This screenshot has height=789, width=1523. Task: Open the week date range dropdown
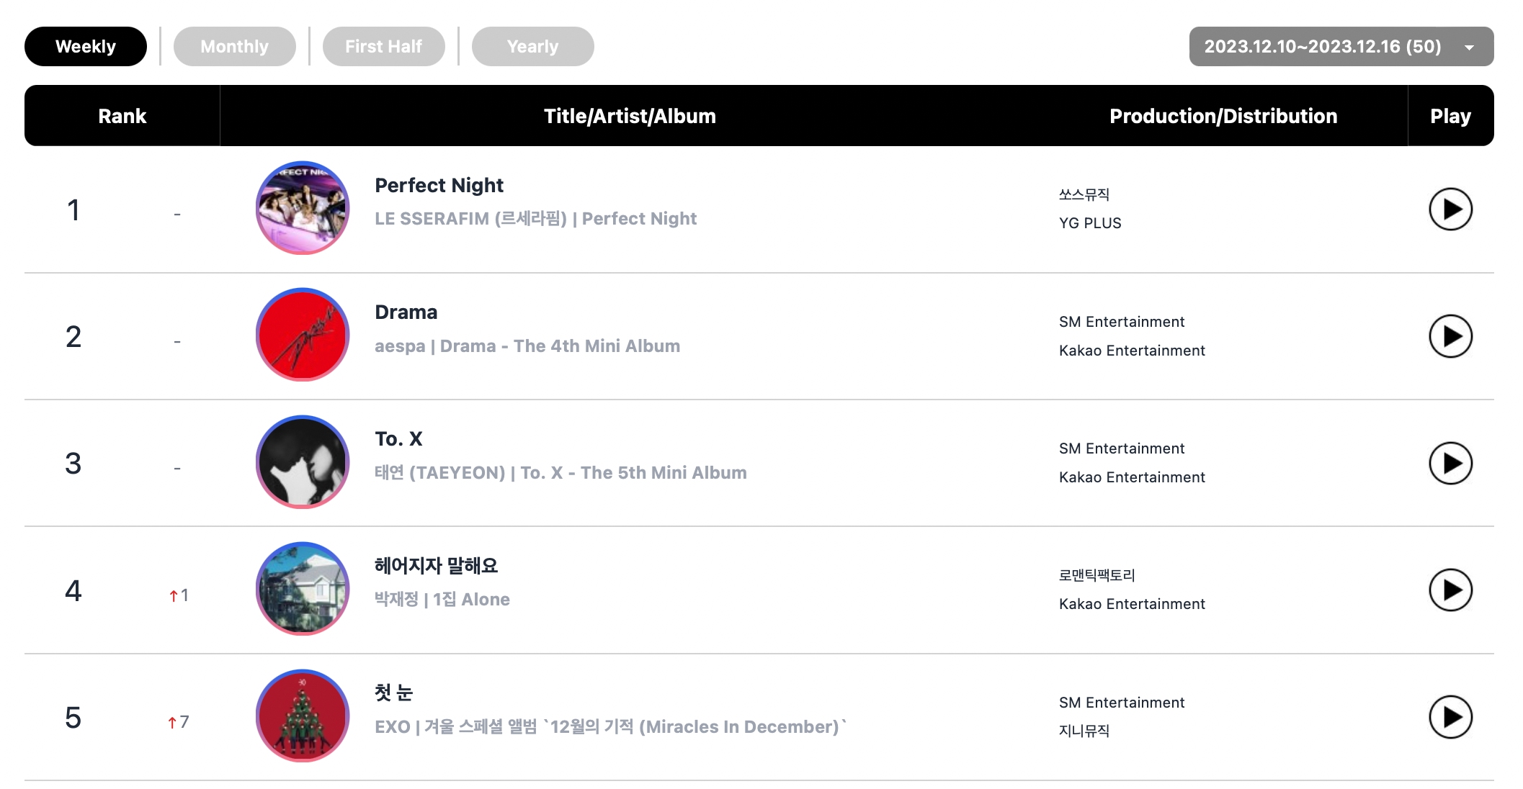point(1340,47)
